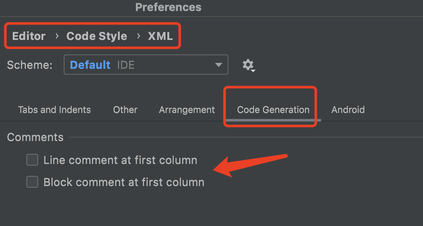This screenshot has width=423, height=226.
Task: Click the chevron before XML breadcrumb
Action: point(138,36)
